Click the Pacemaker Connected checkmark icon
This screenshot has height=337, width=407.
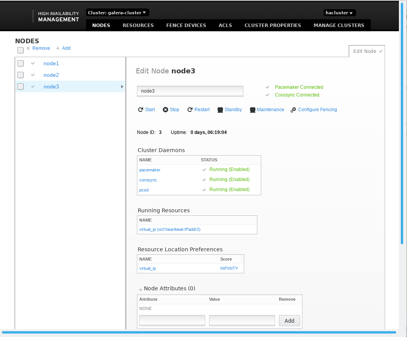267,87
